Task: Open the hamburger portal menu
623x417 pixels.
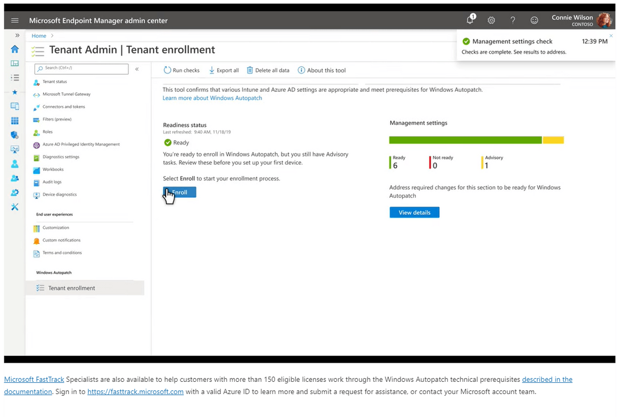Action: pyautogui.click(x=15, y=20)
